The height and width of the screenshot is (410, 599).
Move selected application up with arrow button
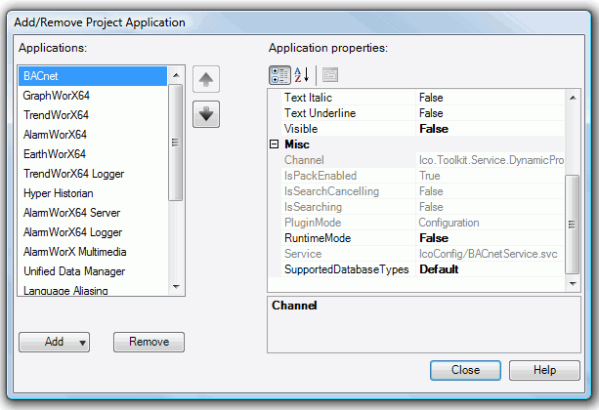pyautogui.click(x=206, y=79)
